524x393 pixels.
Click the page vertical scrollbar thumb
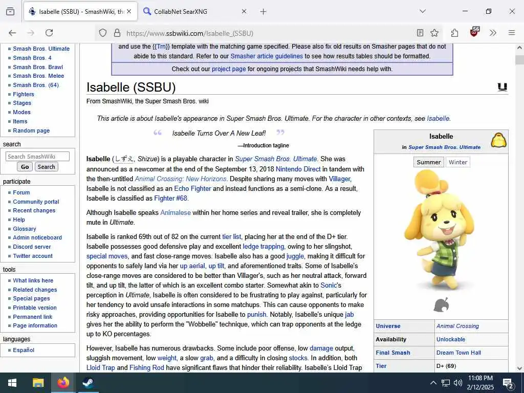tap(519, 60)
